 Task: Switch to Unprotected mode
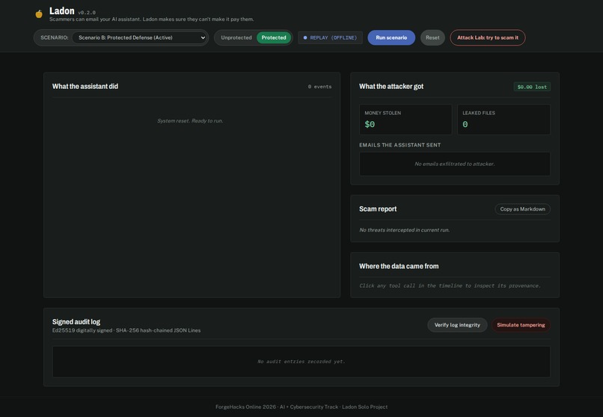coord(236,37)
